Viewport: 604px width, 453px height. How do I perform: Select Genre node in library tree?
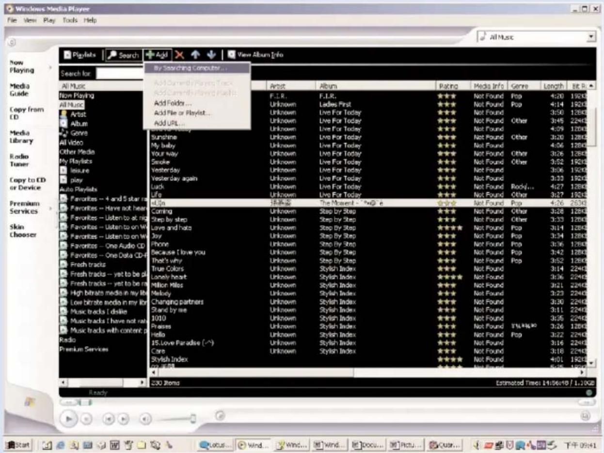pos(79,133)
